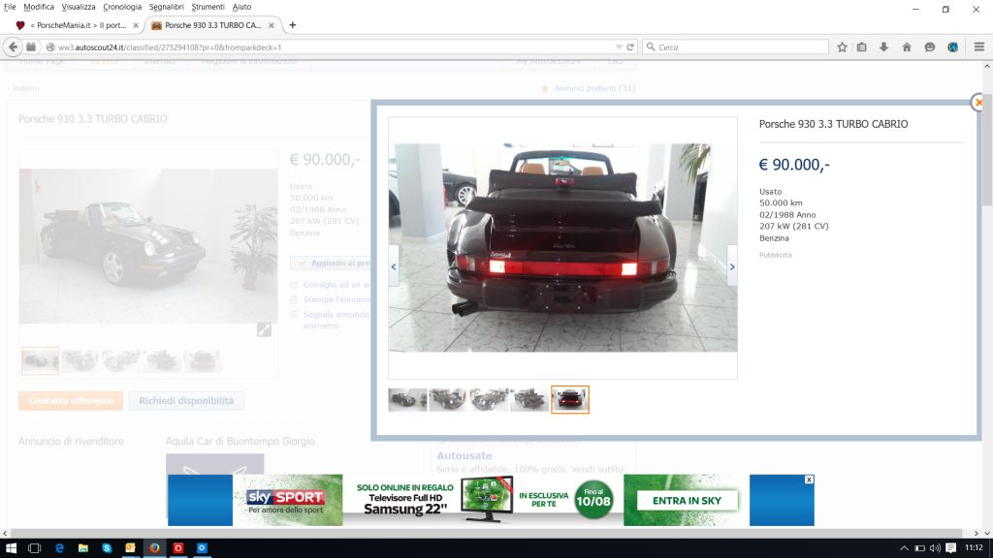Go back using the browser back arrow
The image size is (993, 558).
13,46
